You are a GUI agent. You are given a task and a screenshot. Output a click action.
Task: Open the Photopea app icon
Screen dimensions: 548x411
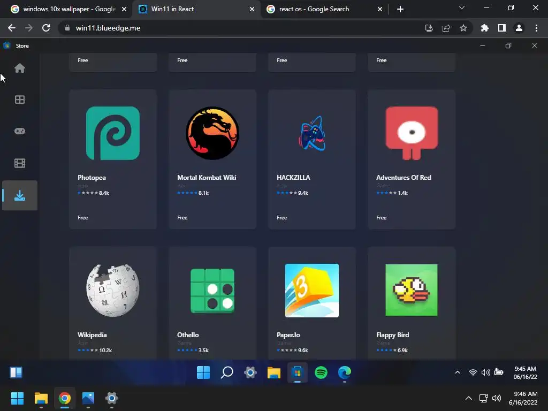[113, 133]
